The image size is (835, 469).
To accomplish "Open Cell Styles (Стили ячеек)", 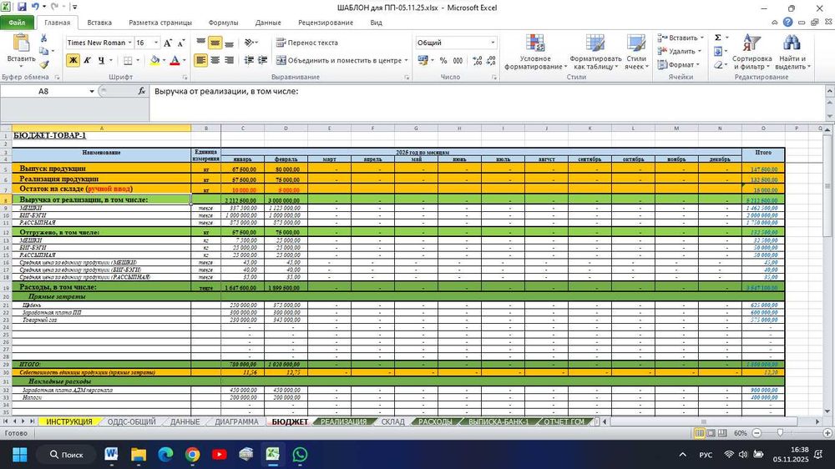I will point(636,52).
